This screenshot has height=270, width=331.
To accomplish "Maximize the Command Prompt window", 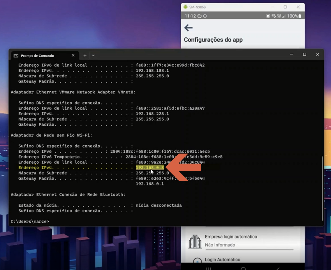I will coord(305,54).
